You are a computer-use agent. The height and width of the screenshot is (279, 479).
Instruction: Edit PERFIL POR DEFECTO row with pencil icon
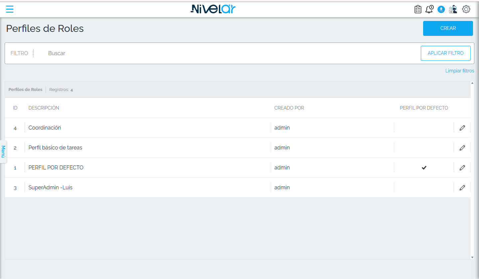462,168
